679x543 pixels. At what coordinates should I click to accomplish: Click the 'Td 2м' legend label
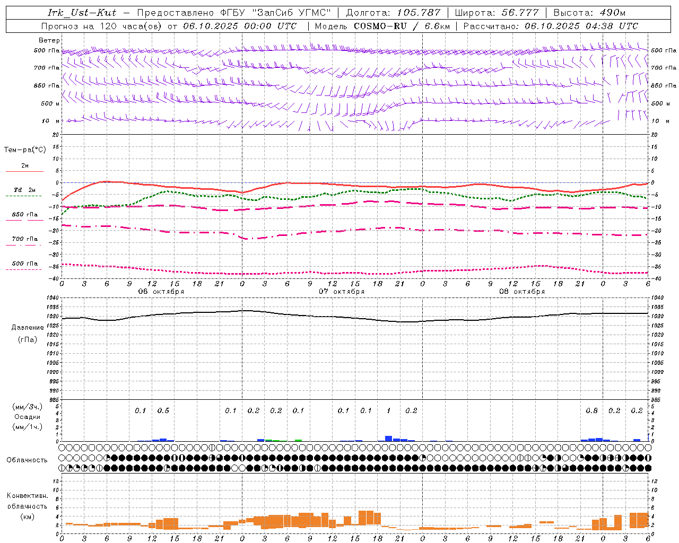click(25, 190)
